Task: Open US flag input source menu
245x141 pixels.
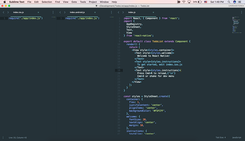Action: (x=206, y=2)
